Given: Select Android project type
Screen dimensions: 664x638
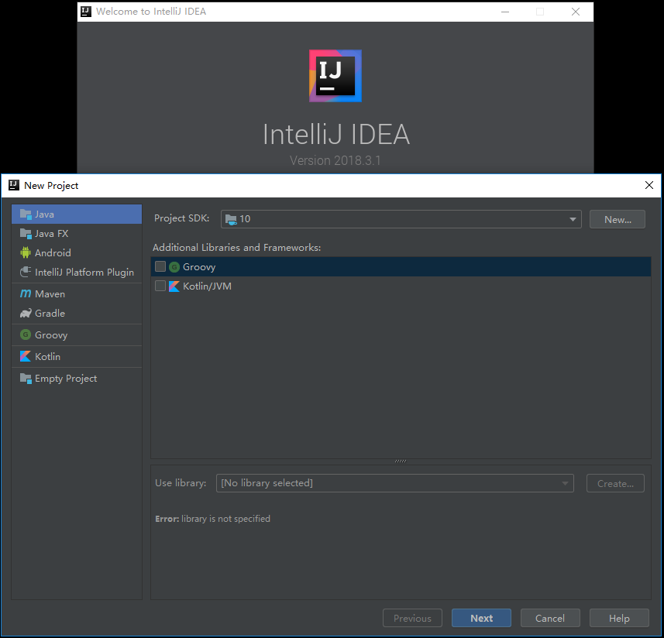Looking at the screenshot, I should coord(77,252).
